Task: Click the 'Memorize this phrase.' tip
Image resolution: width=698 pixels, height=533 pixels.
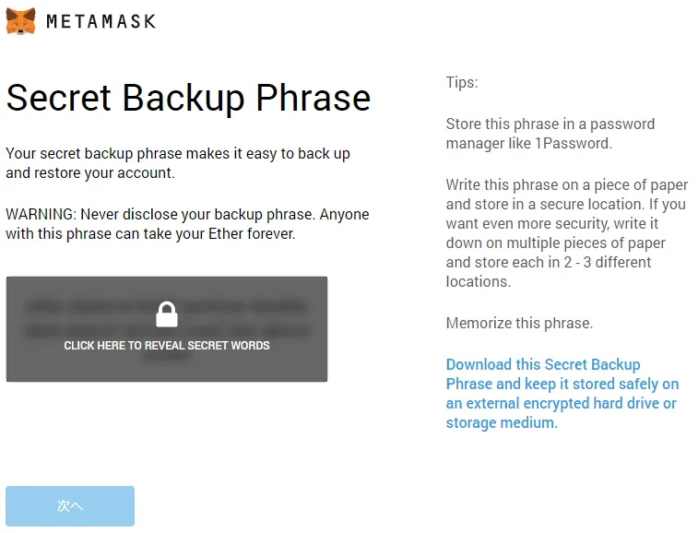Action: (519, 323)
